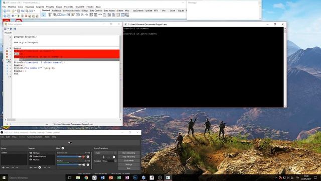Switch to the Dialogs palette tab
Viewport: 321px width, 181px height.
(x=85, y=11)
